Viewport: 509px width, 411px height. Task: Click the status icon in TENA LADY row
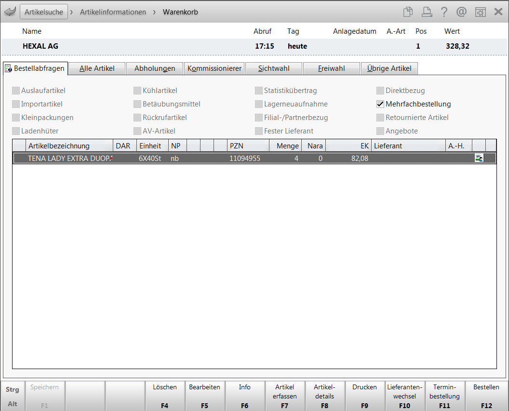(x=479, y=158)
